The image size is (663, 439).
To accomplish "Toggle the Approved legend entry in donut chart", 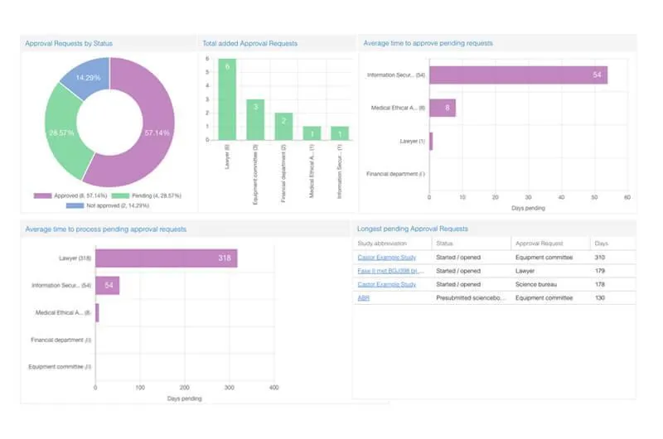I will [70, 195].
